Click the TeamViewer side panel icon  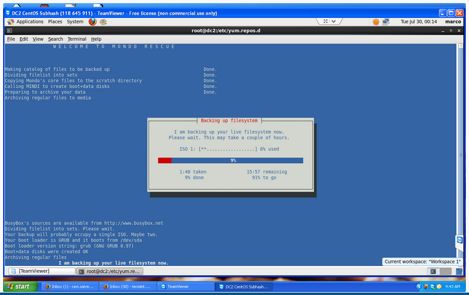tap(459, 240)
